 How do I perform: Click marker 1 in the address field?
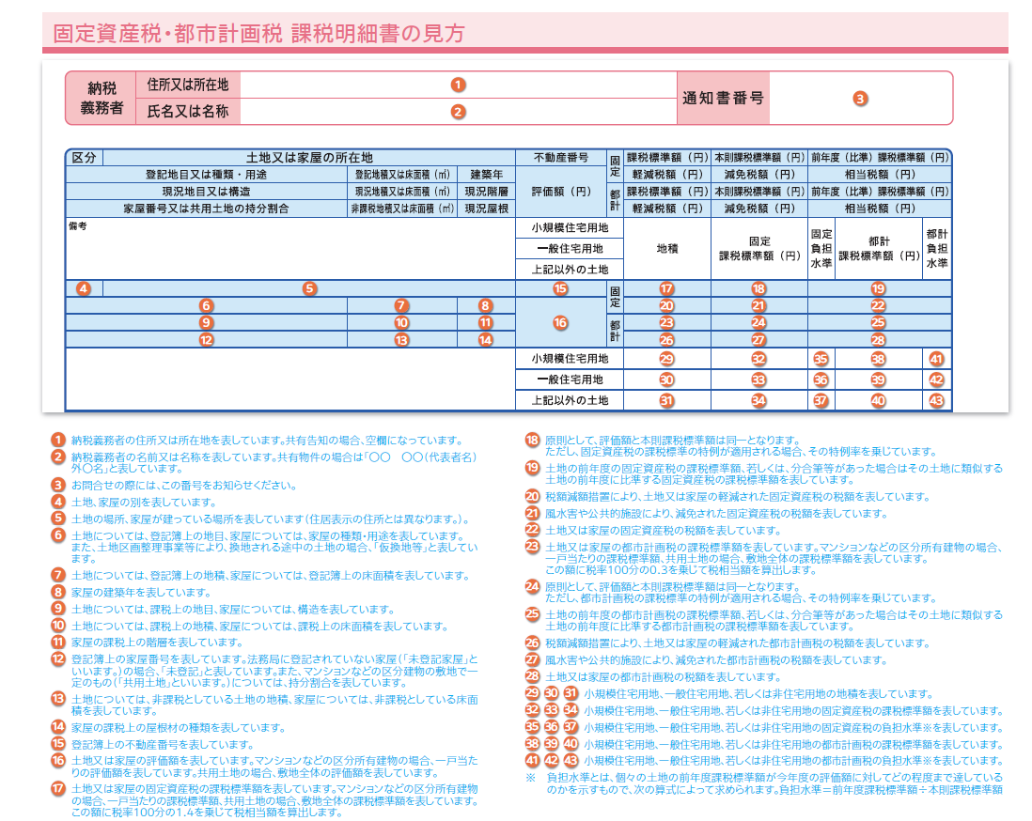pos(458,85)
